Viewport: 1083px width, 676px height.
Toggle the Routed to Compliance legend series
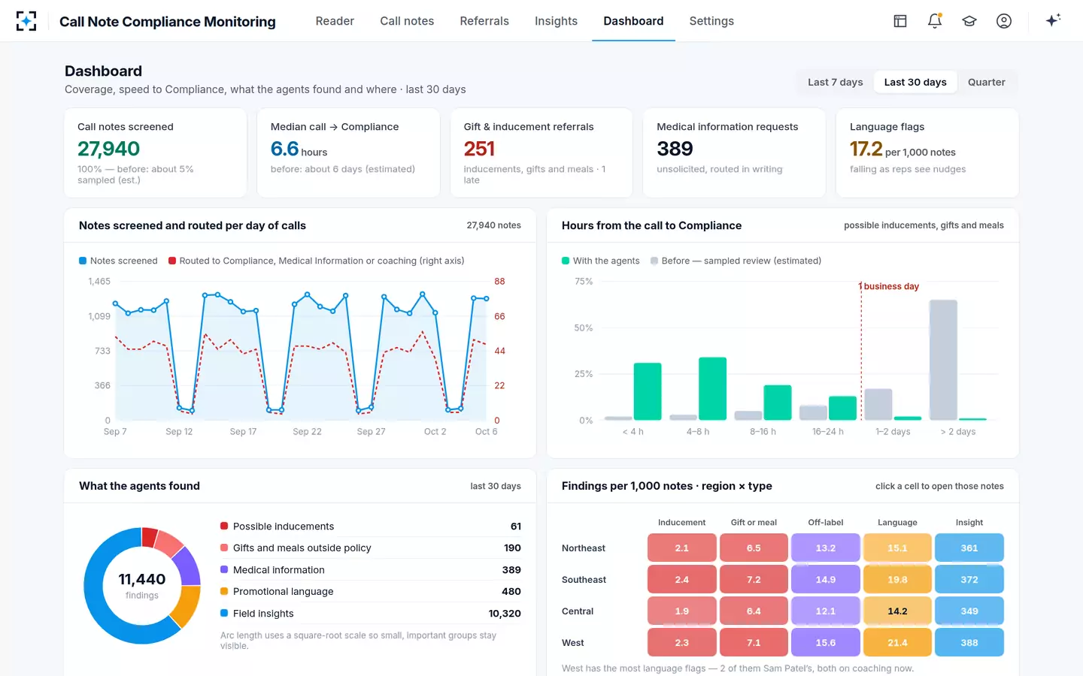pyautogui.click(x=317, y=261)
